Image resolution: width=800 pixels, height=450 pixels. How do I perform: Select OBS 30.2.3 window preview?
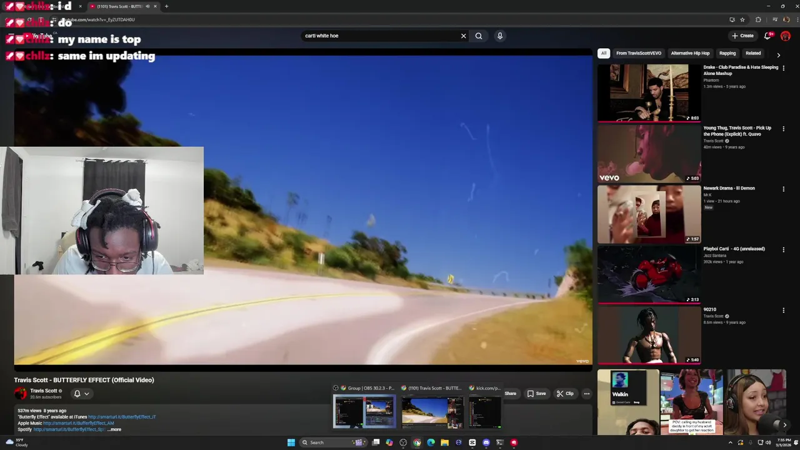pos(364,407)
